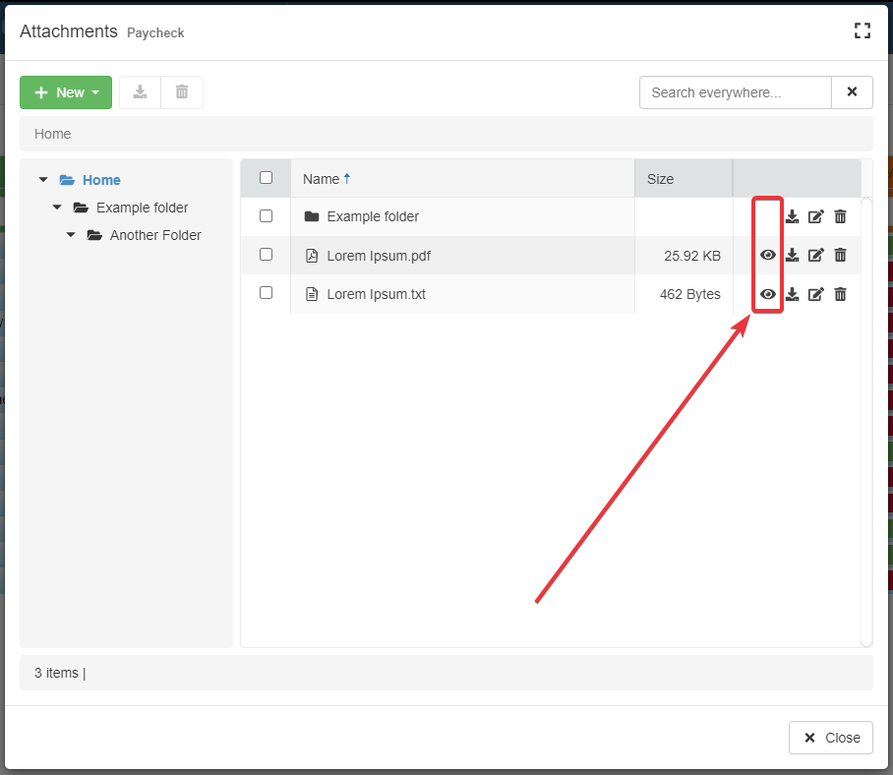Focus the Search everywhere input field
Viewport: 893px width, 775px height.
coord(735,92)
